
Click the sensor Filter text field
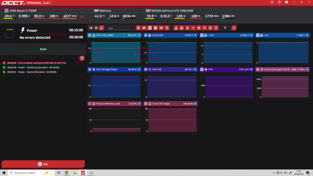(x=120, y=28)
